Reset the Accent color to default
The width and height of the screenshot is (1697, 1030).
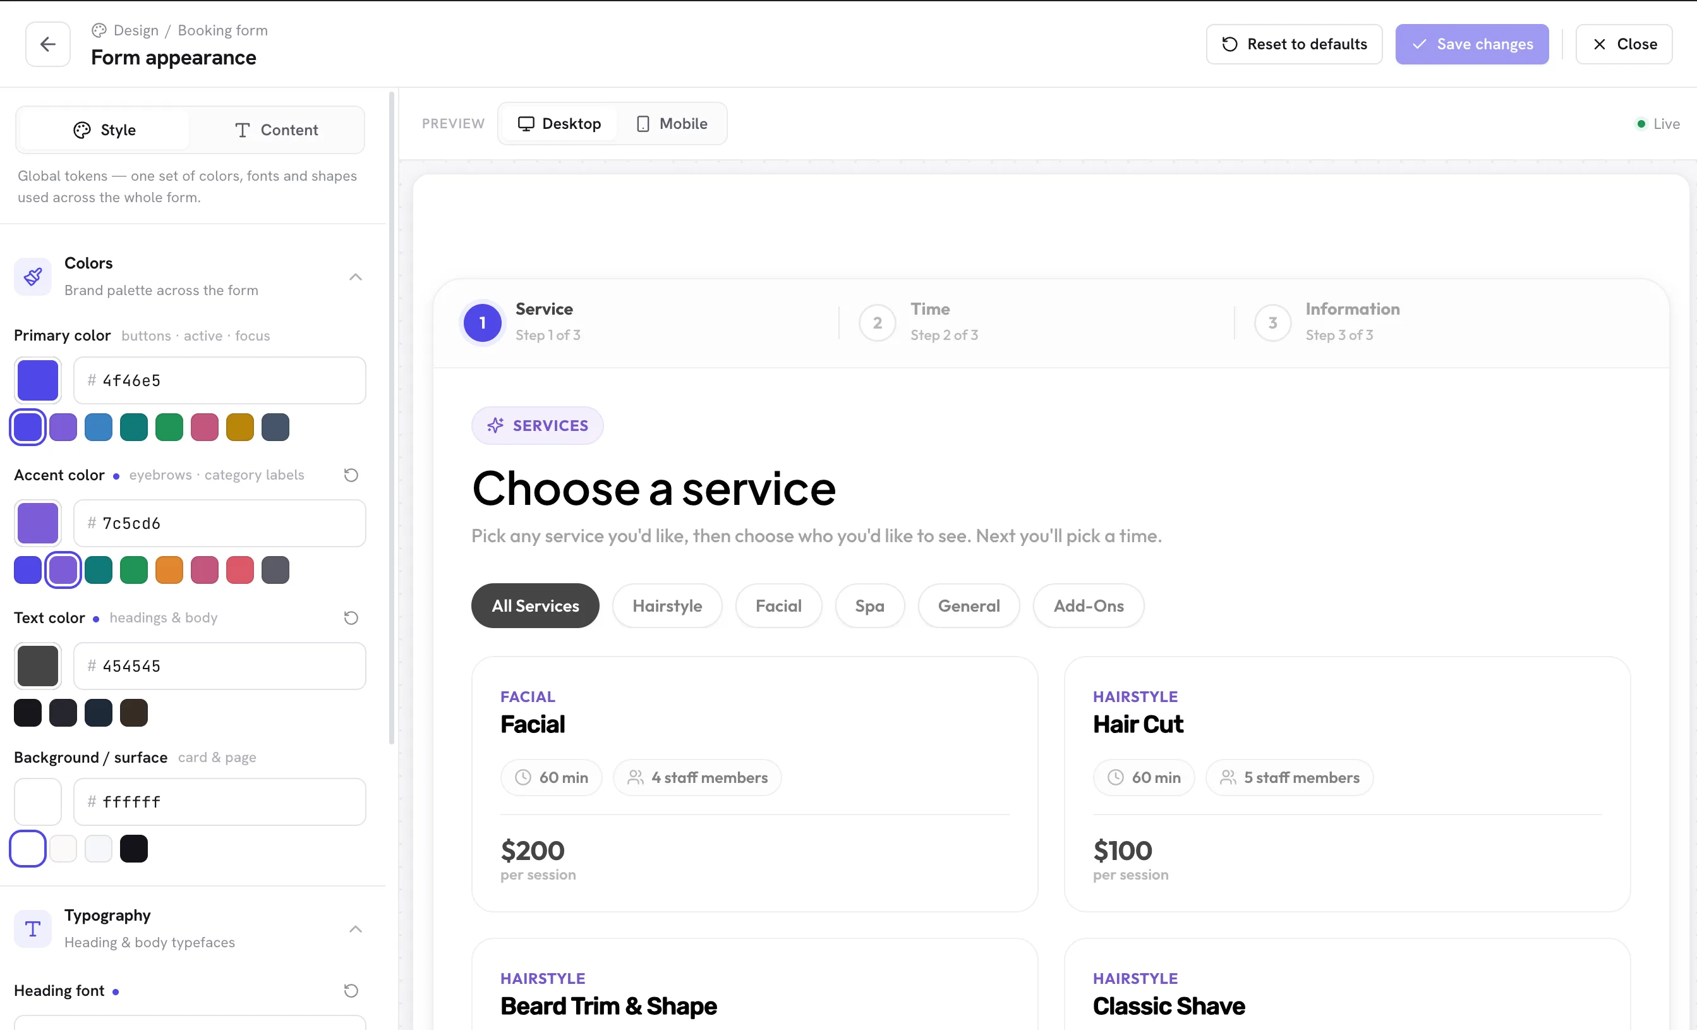pos(351,475)
